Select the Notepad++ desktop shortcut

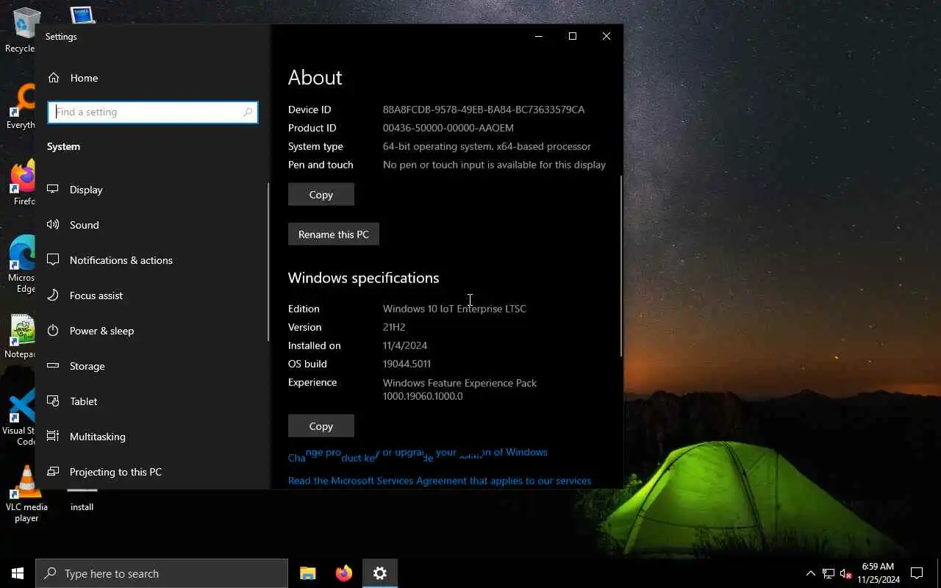(22, 337)
